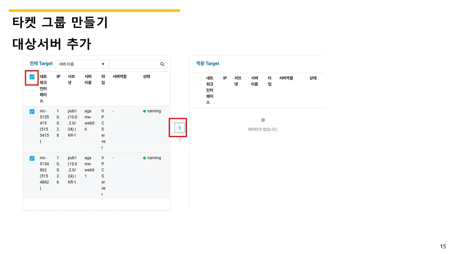
Task: Click the IP column header in 전체 Target
Action: click(58, 76)
